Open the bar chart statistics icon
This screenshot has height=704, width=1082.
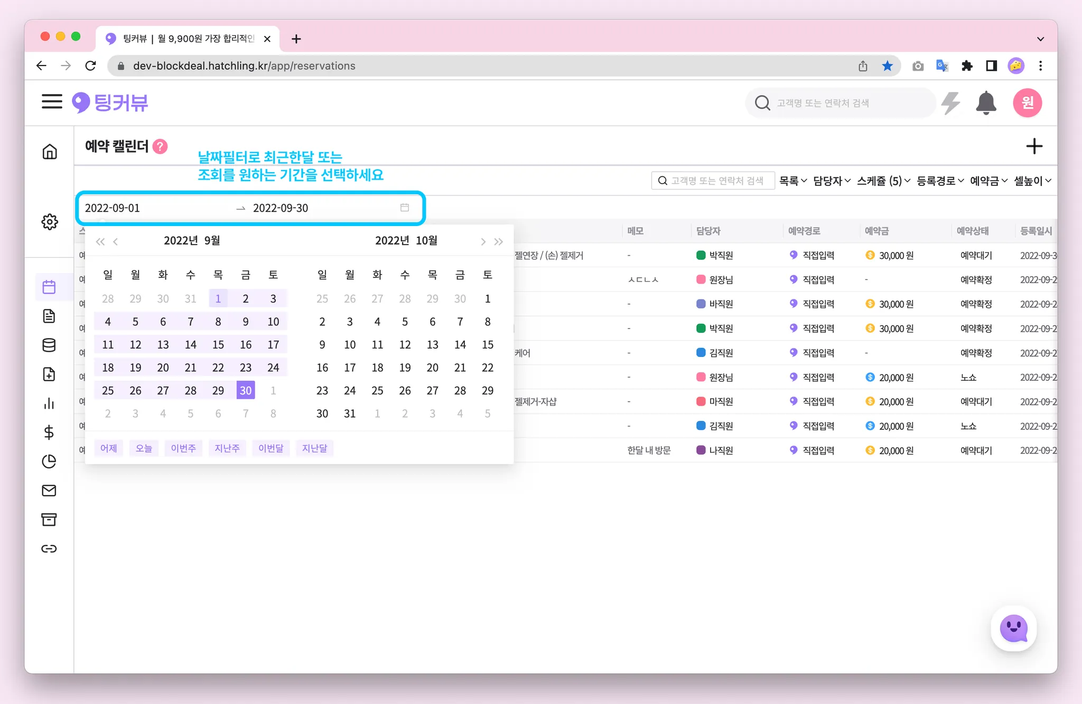(49, 403)
